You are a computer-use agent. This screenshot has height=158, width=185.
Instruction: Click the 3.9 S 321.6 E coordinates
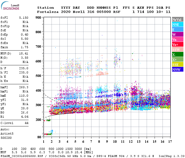[141, 156]
